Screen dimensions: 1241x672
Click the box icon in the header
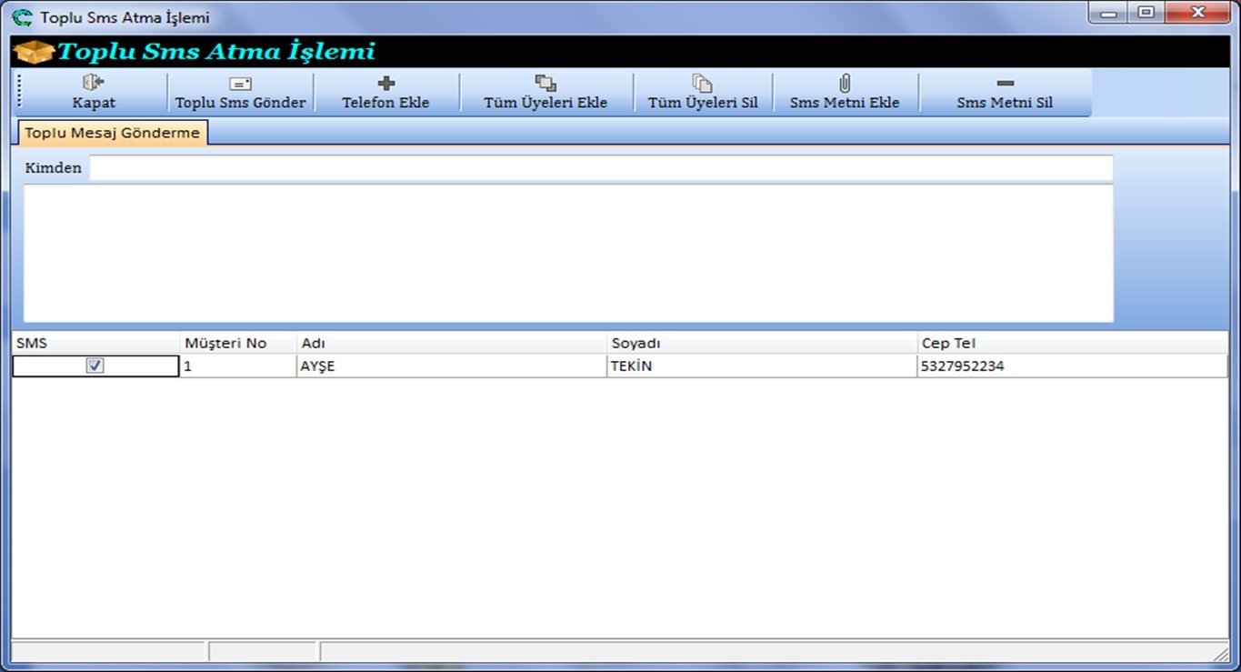click(34, 52)
